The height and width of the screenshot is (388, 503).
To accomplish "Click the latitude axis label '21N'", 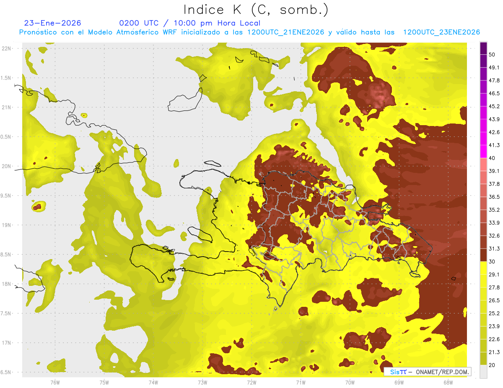I will 6,108.
